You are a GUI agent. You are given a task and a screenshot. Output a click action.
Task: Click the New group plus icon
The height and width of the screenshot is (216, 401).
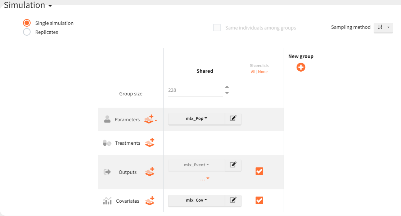[x=301, y=67]
